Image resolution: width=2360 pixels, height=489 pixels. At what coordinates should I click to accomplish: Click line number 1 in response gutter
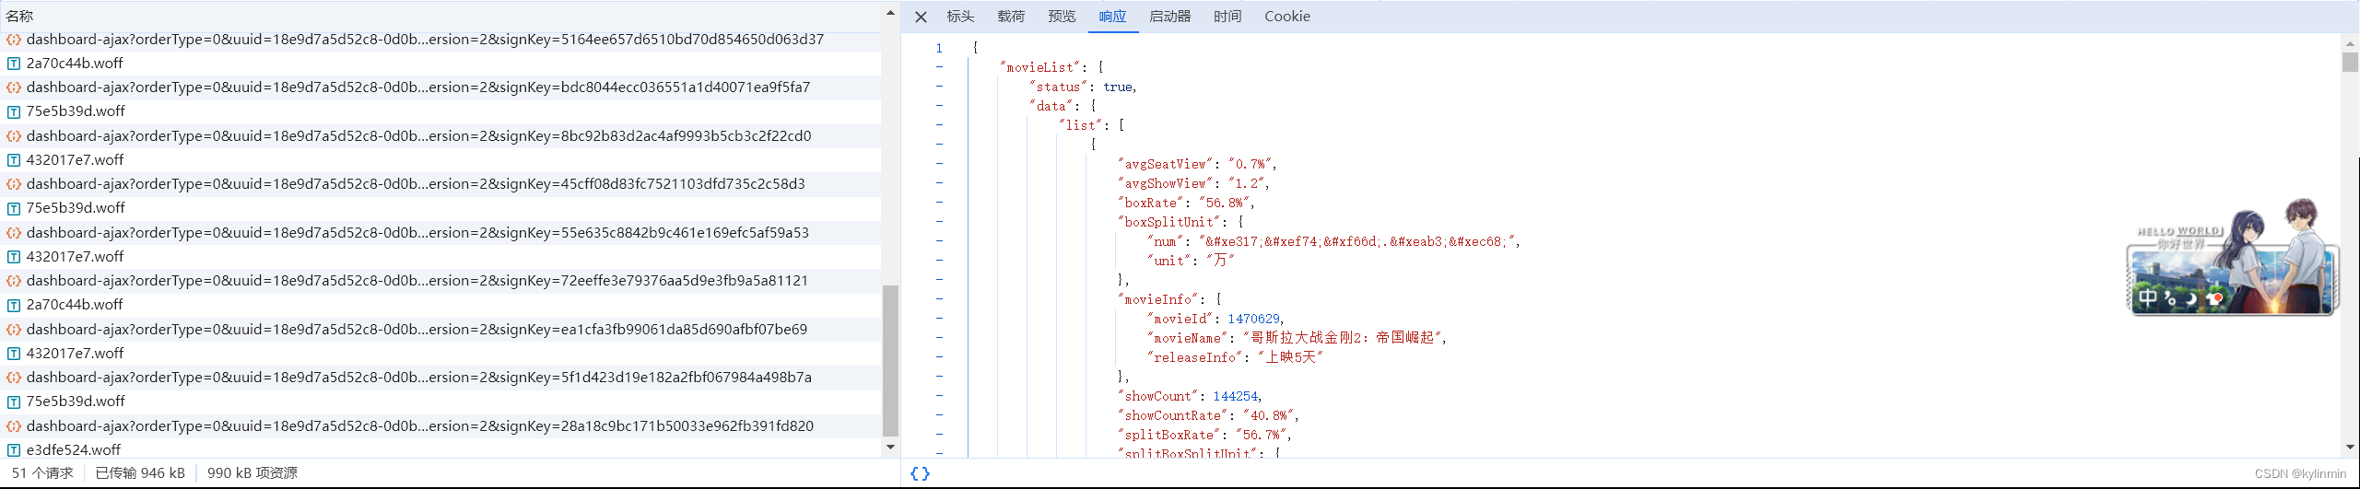[939, 48]
